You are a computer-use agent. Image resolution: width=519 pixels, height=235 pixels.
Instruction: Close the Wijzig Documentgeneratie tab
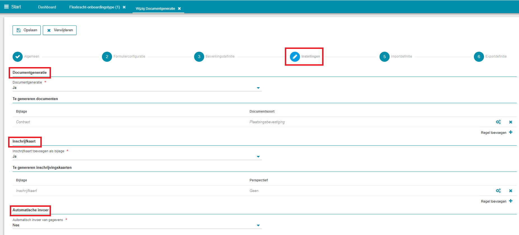179,9
